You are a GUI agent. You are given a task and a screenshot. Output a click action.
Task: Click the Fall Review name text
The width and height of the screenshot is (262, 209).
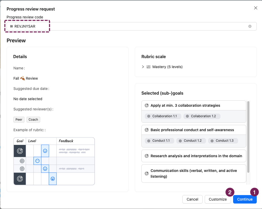[x=25, y=78]
